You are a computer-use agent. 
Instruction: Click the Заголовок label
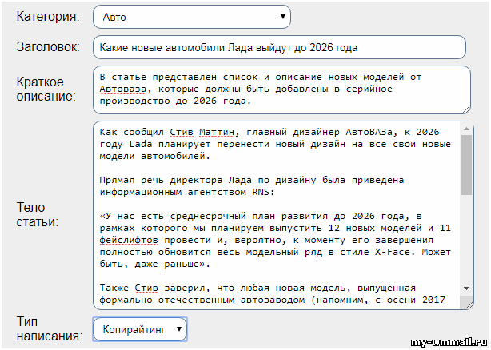point(48,47)
